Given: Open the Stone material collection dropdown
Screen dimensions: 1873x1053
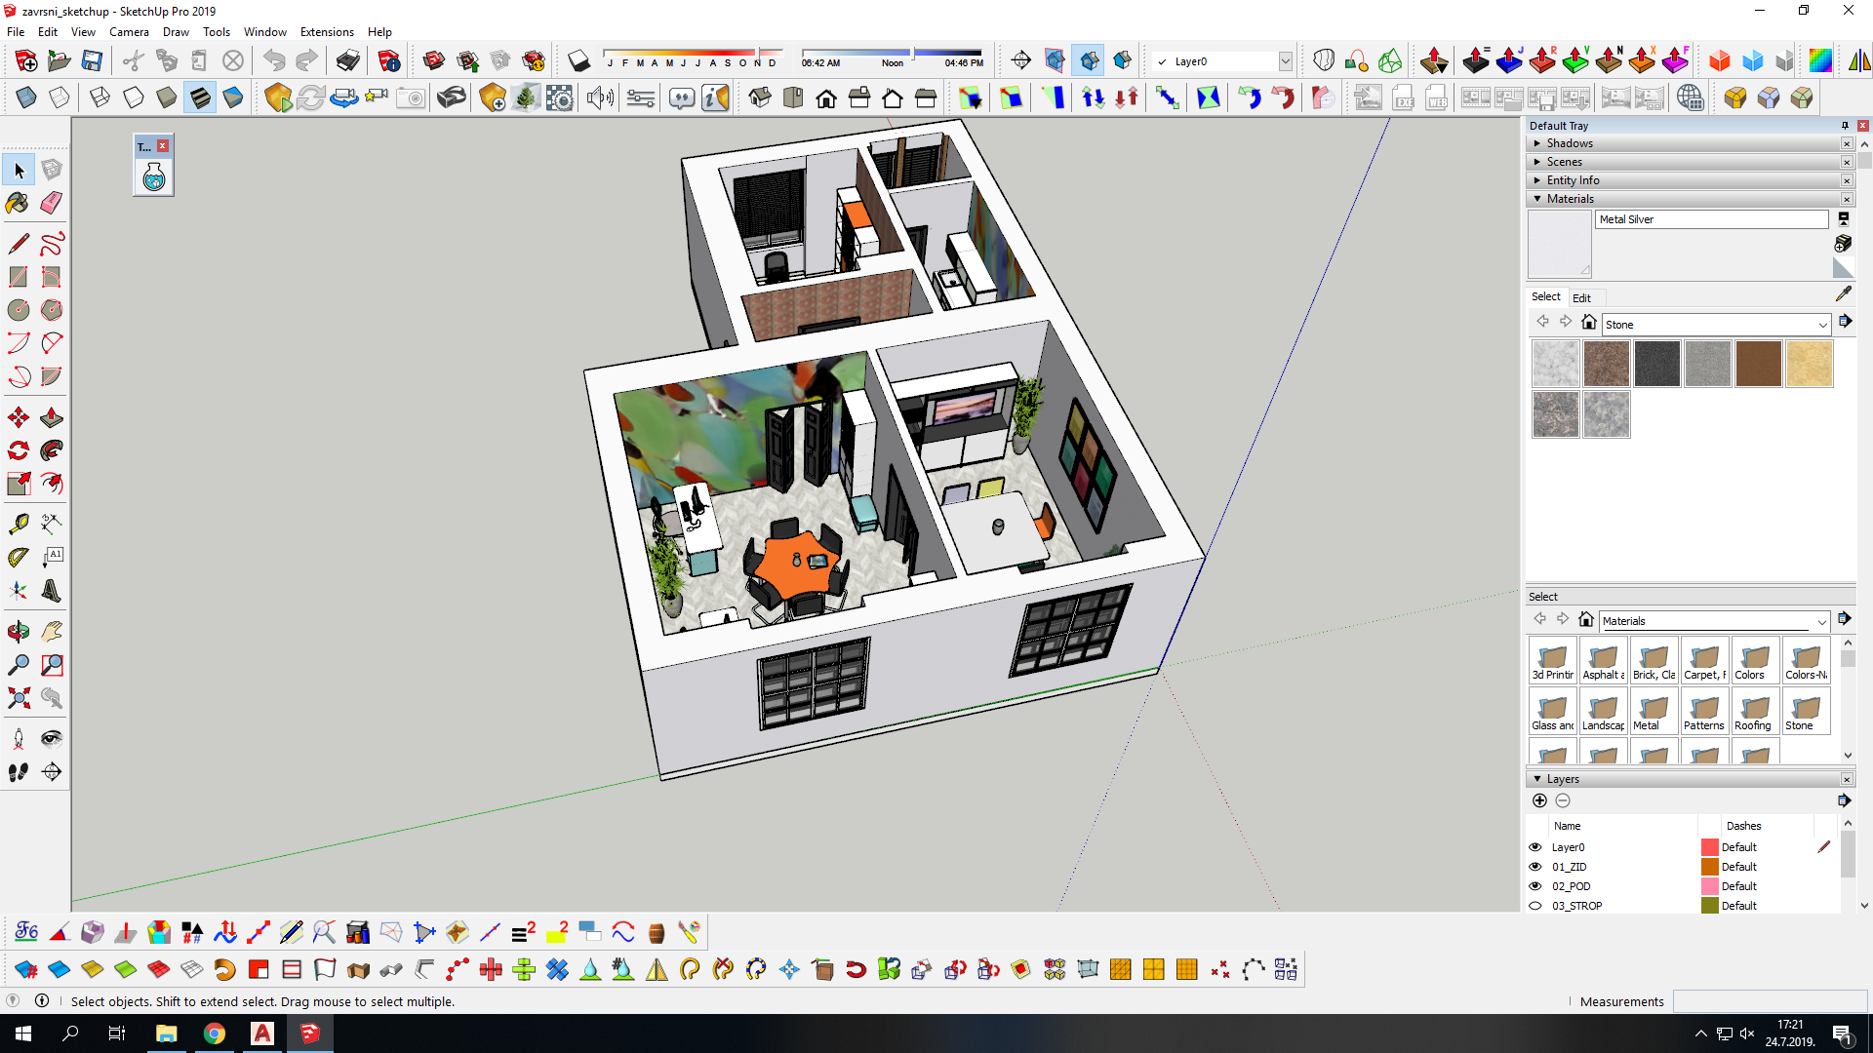Looking at the screenshot, I should tap(1821, 325).
